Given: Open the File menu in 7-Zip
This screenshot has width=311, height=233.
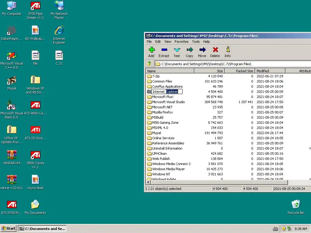Looking at the screenshot, I should click(149, 42).
